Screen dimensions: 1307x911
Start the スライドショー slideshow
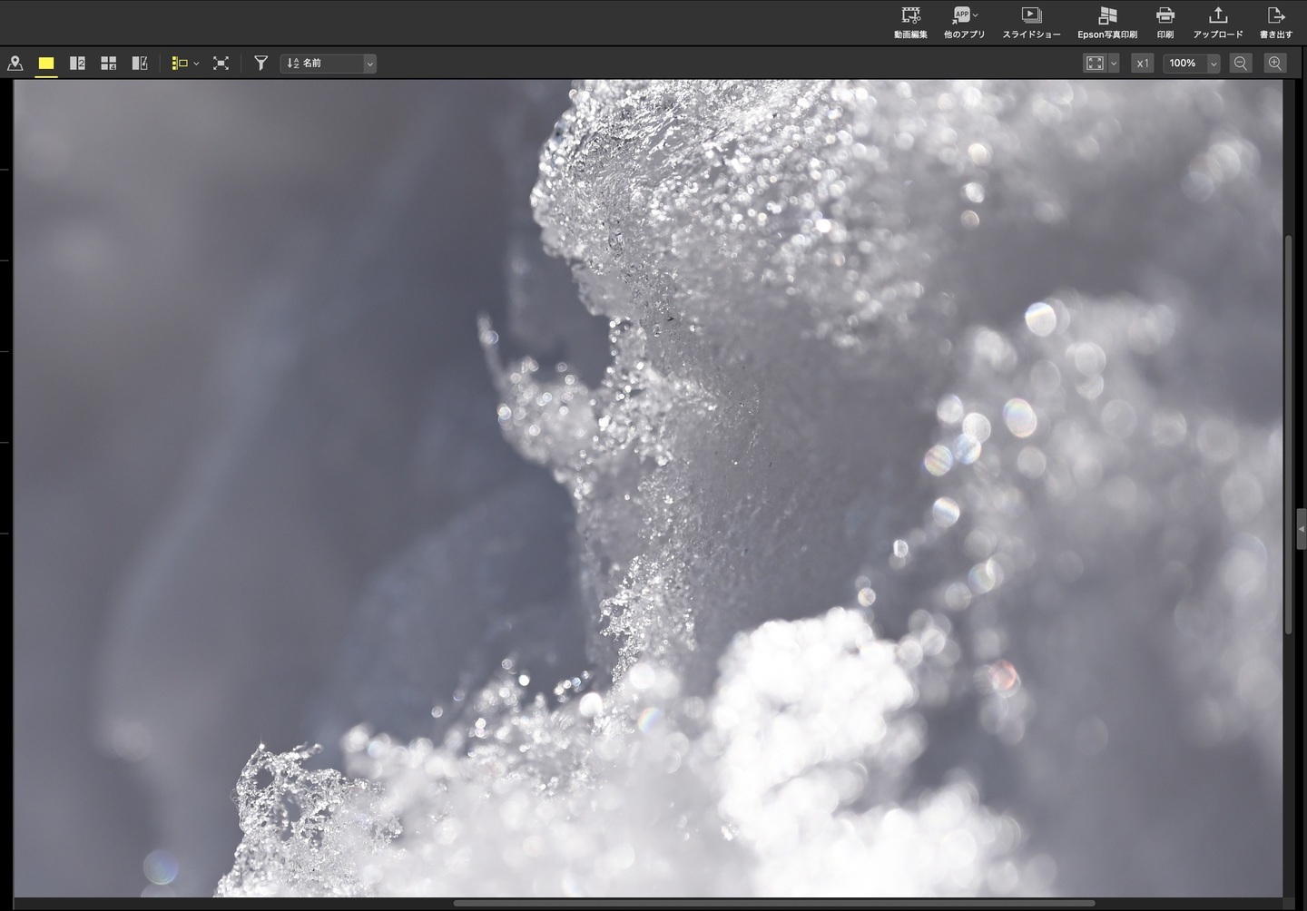(1031, 22)
